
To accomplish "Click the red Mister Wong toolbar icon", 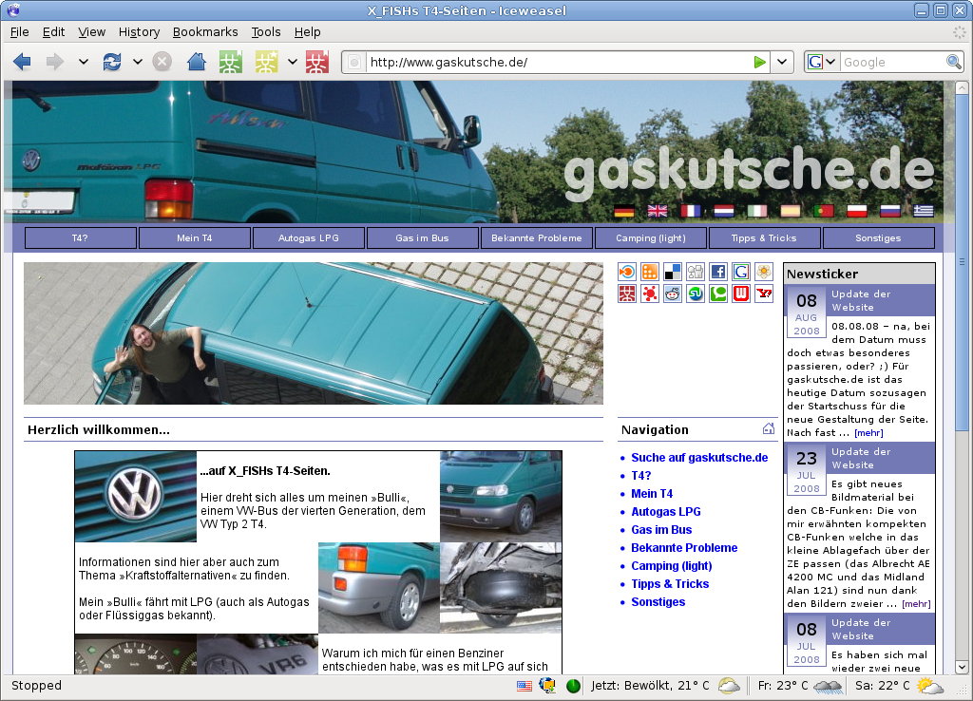I will coord(317,62).
